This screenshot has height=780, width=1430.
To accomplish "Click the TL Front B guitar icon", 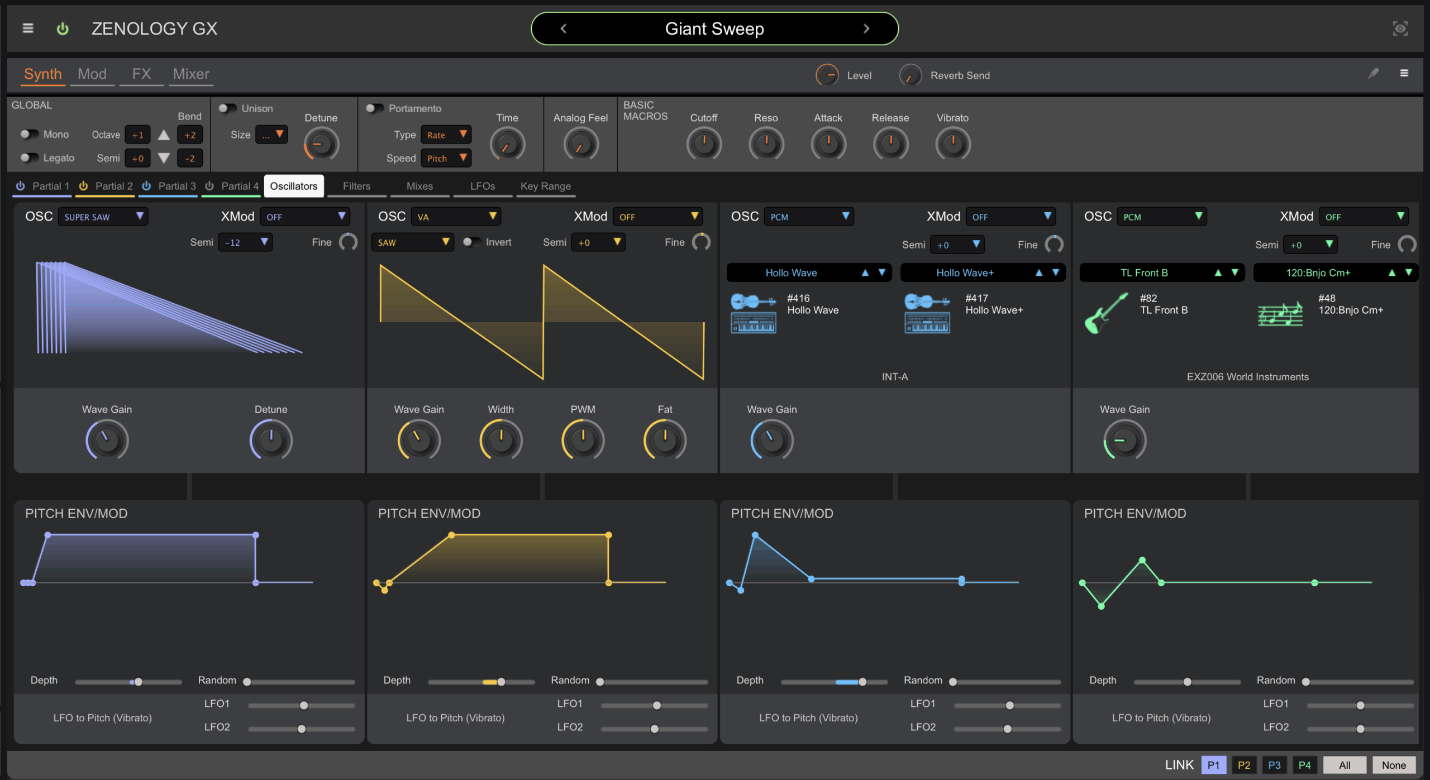I will tap(1106, 313).
